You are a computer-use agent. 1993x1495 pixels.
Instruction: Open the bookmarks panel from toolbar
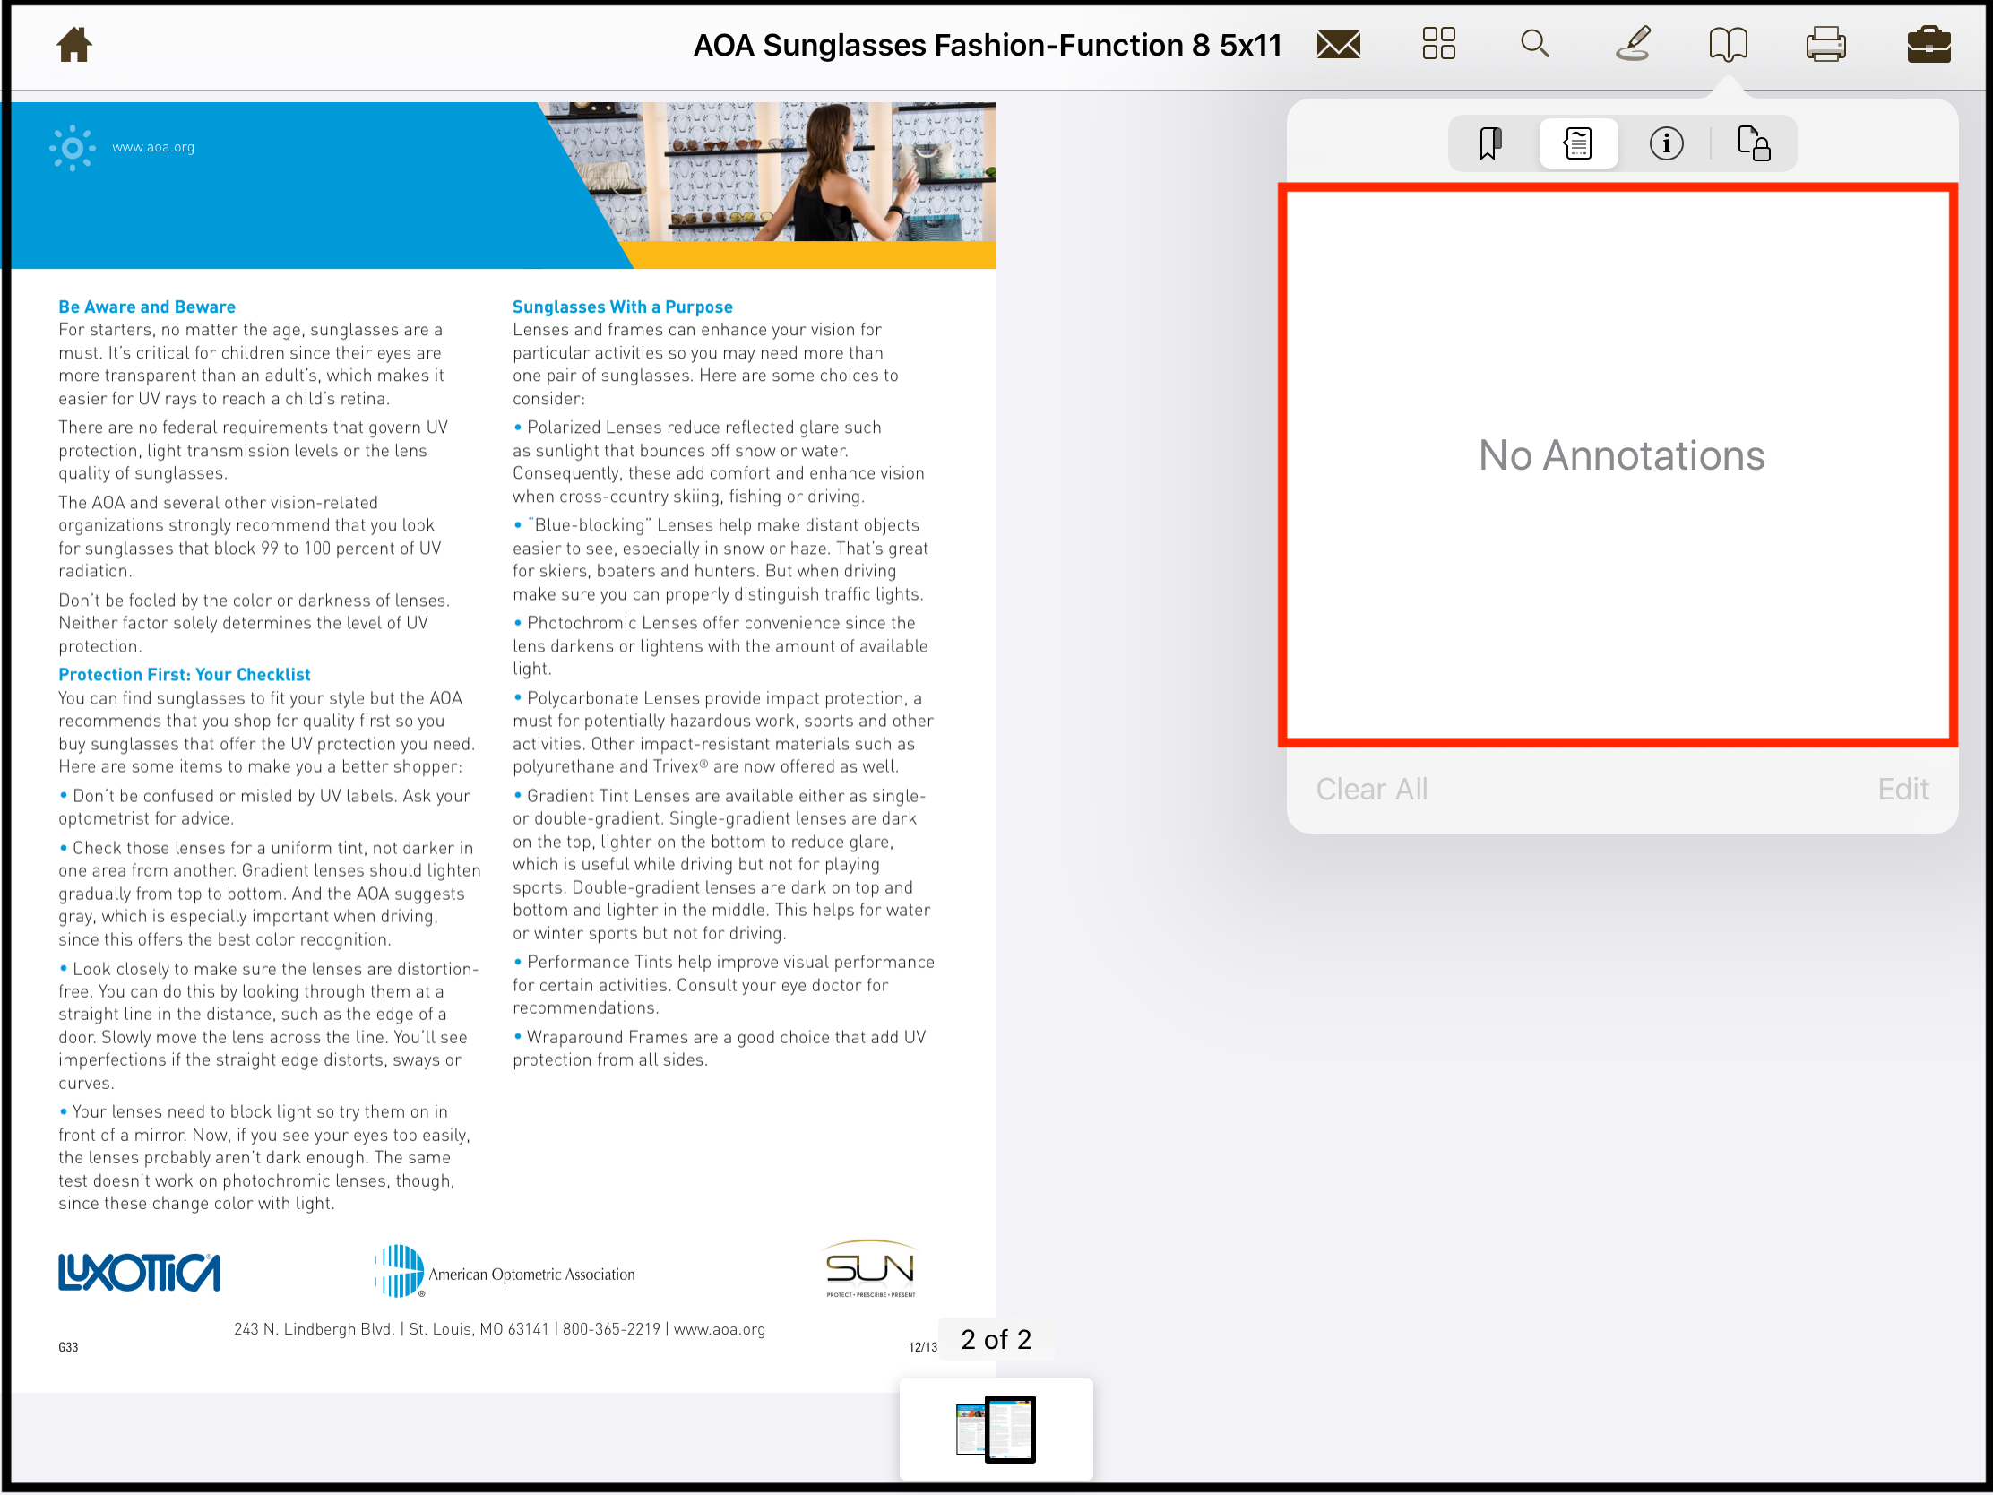1730,44
